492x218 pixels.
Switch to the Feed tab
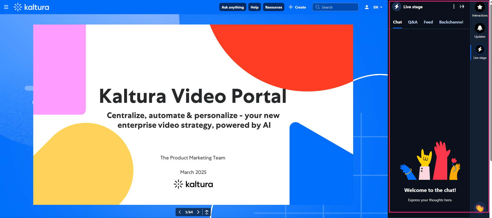click(428, 22)
